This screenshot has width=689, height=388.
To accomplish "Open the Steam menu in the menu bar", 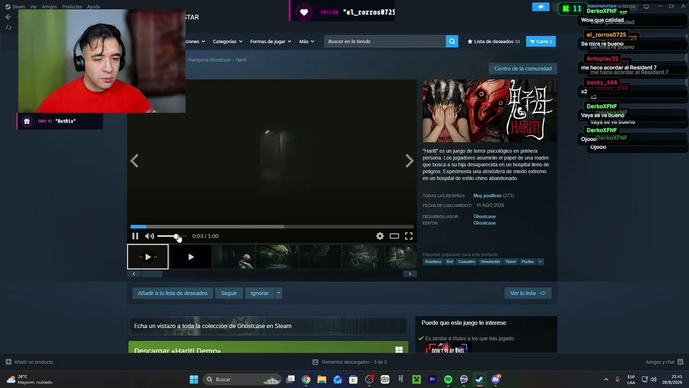I will (x=18, y=6).
